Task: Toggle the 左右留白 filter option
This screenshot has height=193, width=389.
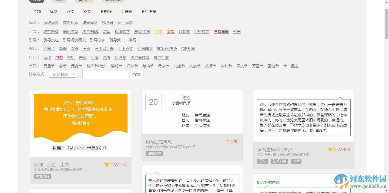Action: click(221, 31)
